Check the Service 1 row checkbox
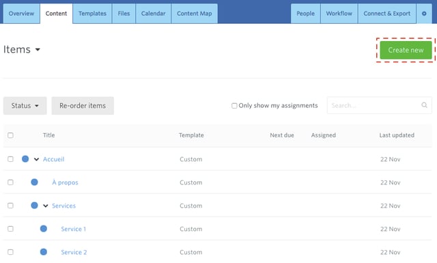This screenshot has width=437, height=263. [x=11, y=229]
